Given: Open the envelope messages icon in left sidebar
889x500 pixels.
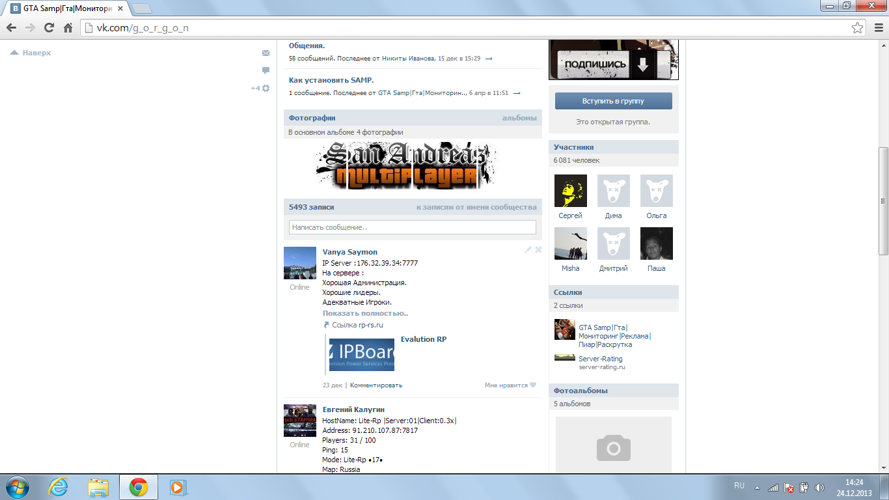Looking at the screenshot, I should [266, 53].
